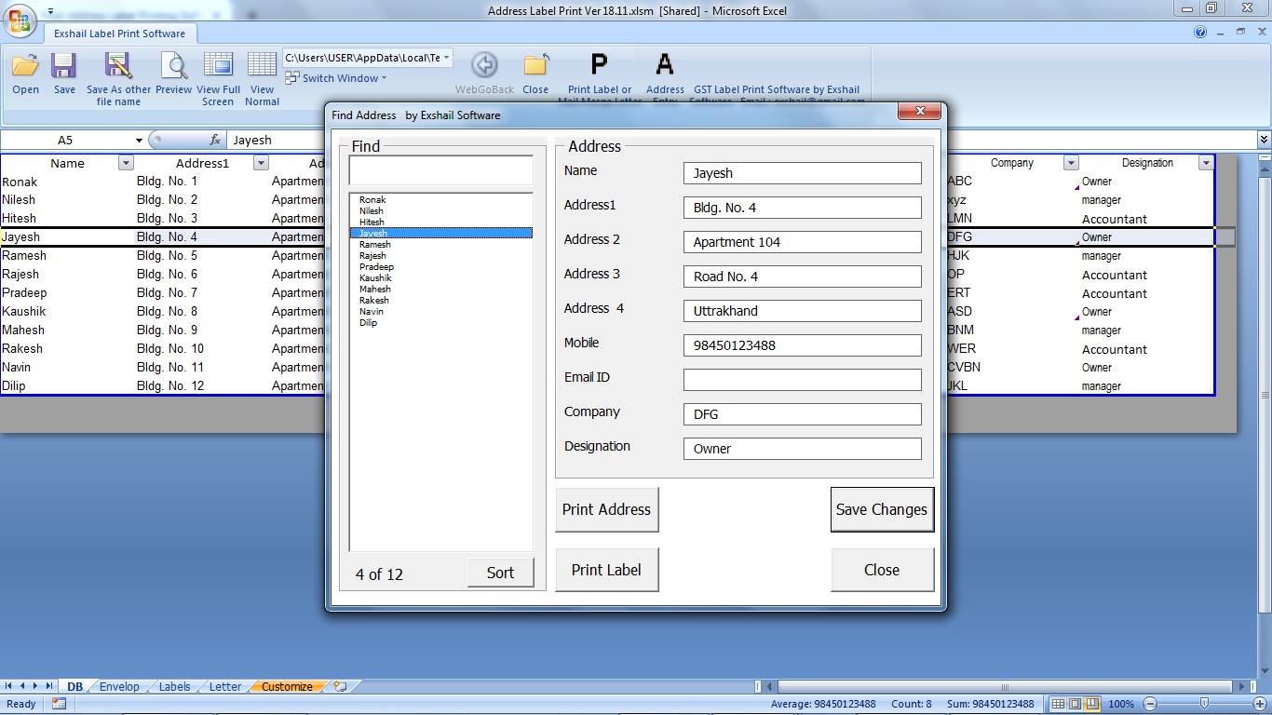Click the Company field containing DFG
1272x715 pixels.
coord(803,414)
